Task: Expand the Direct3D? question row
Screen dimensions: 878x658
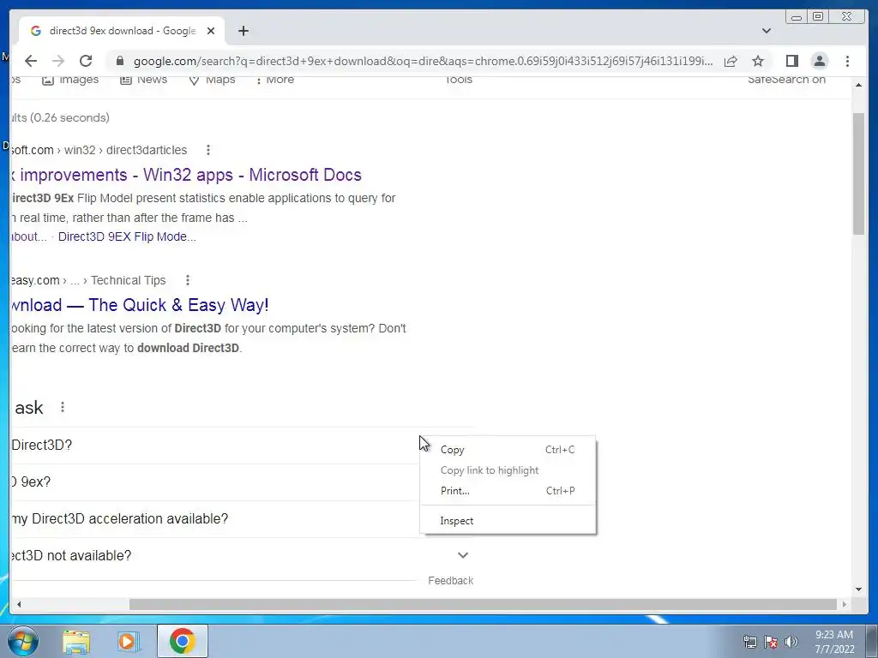Action: coord(215,446)
